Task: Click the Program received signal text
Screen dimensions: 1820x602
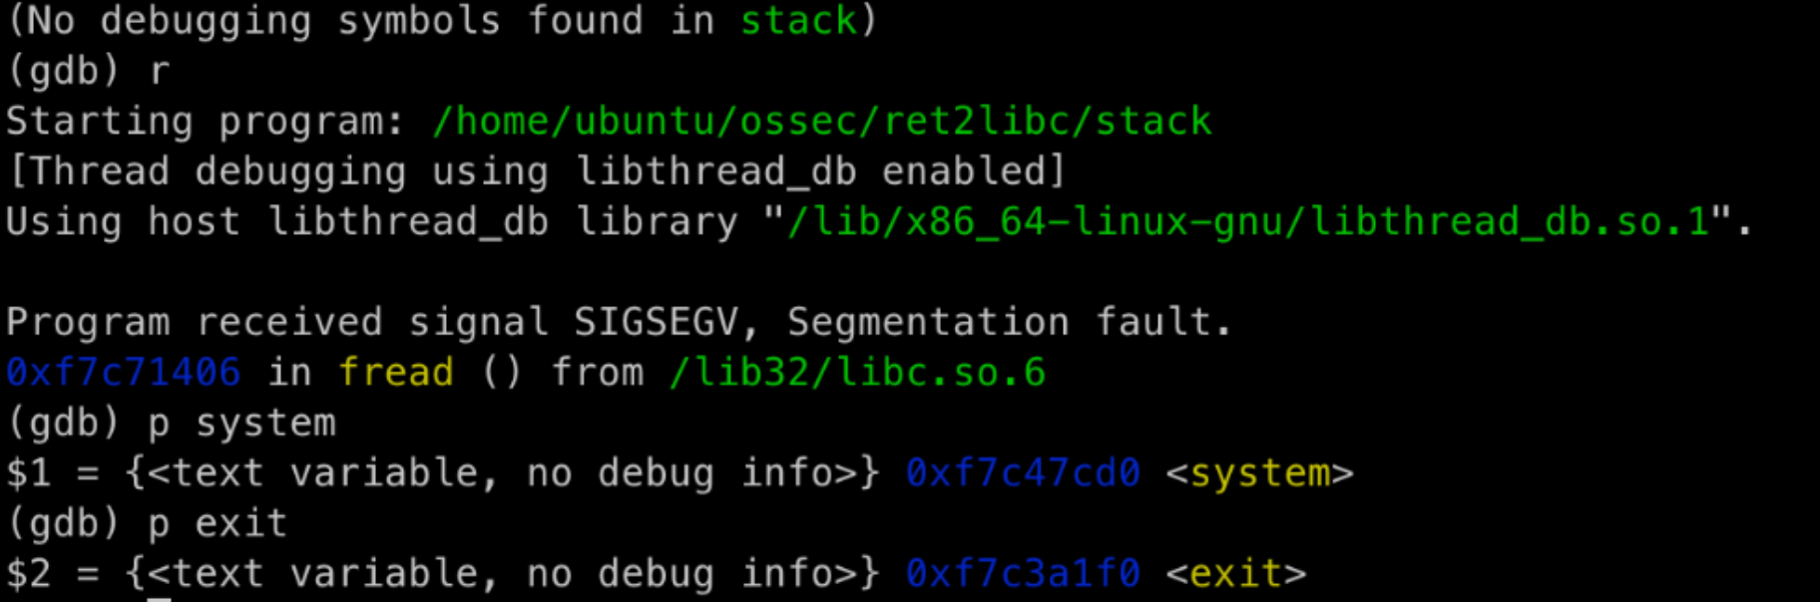Action: pyautogui.click(x=276, y=322)
